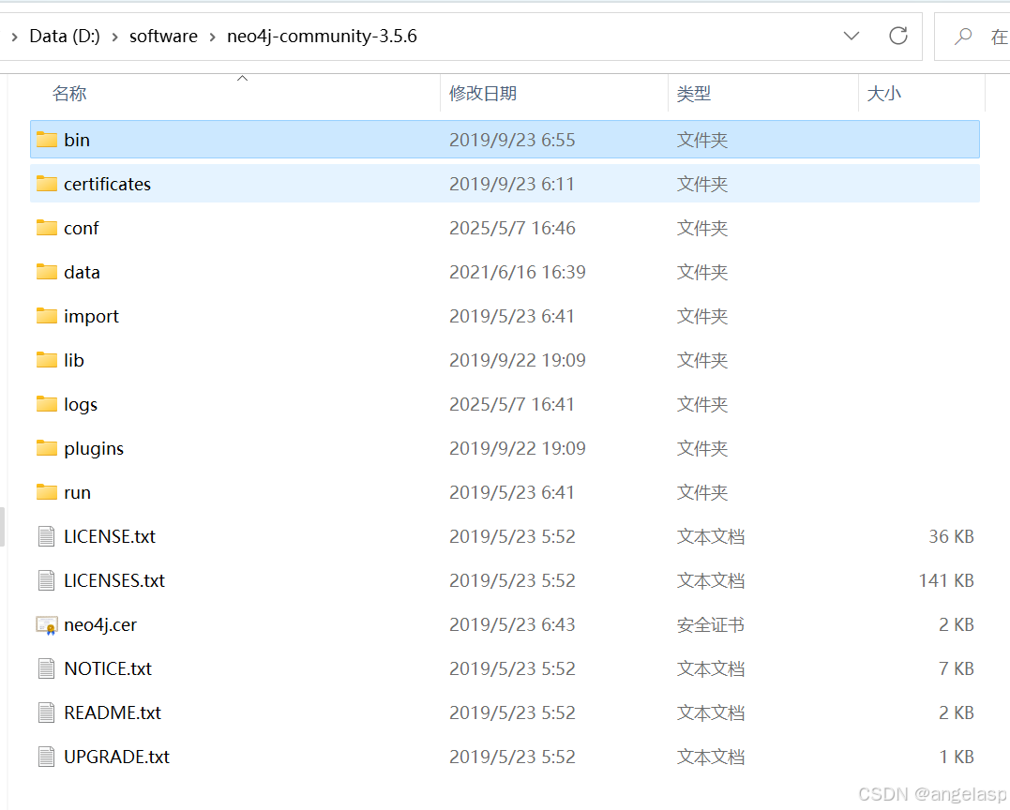
Task: Click the plugins folder icon
Action: (x=46, y=448)
